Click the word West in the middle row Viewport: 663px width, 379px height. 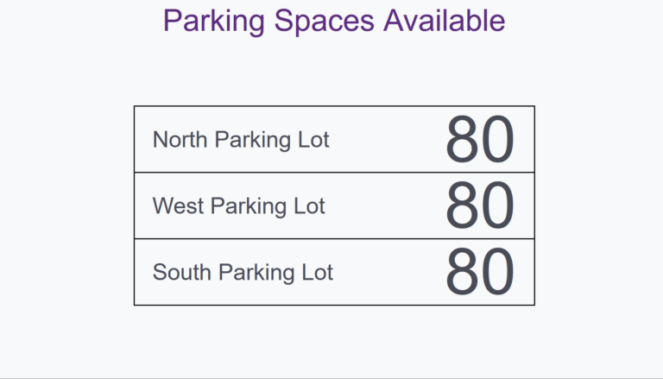pos(178,206)
